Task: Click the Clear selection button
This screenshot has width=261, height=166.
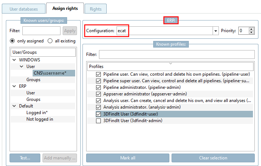Action: click(x=213, y=158)
